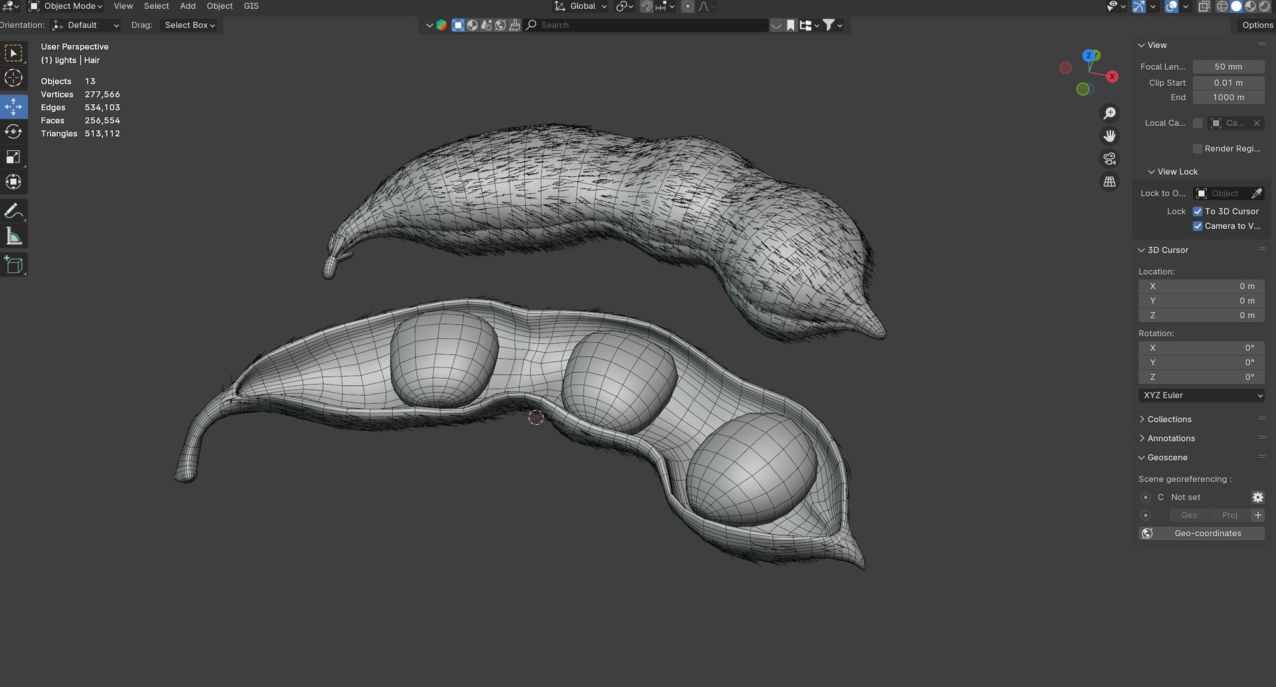The image size is (1276, 687).
Task: Select the Cursor tool in toolbar
Action: pyautogui.click(x=13, y=78)
